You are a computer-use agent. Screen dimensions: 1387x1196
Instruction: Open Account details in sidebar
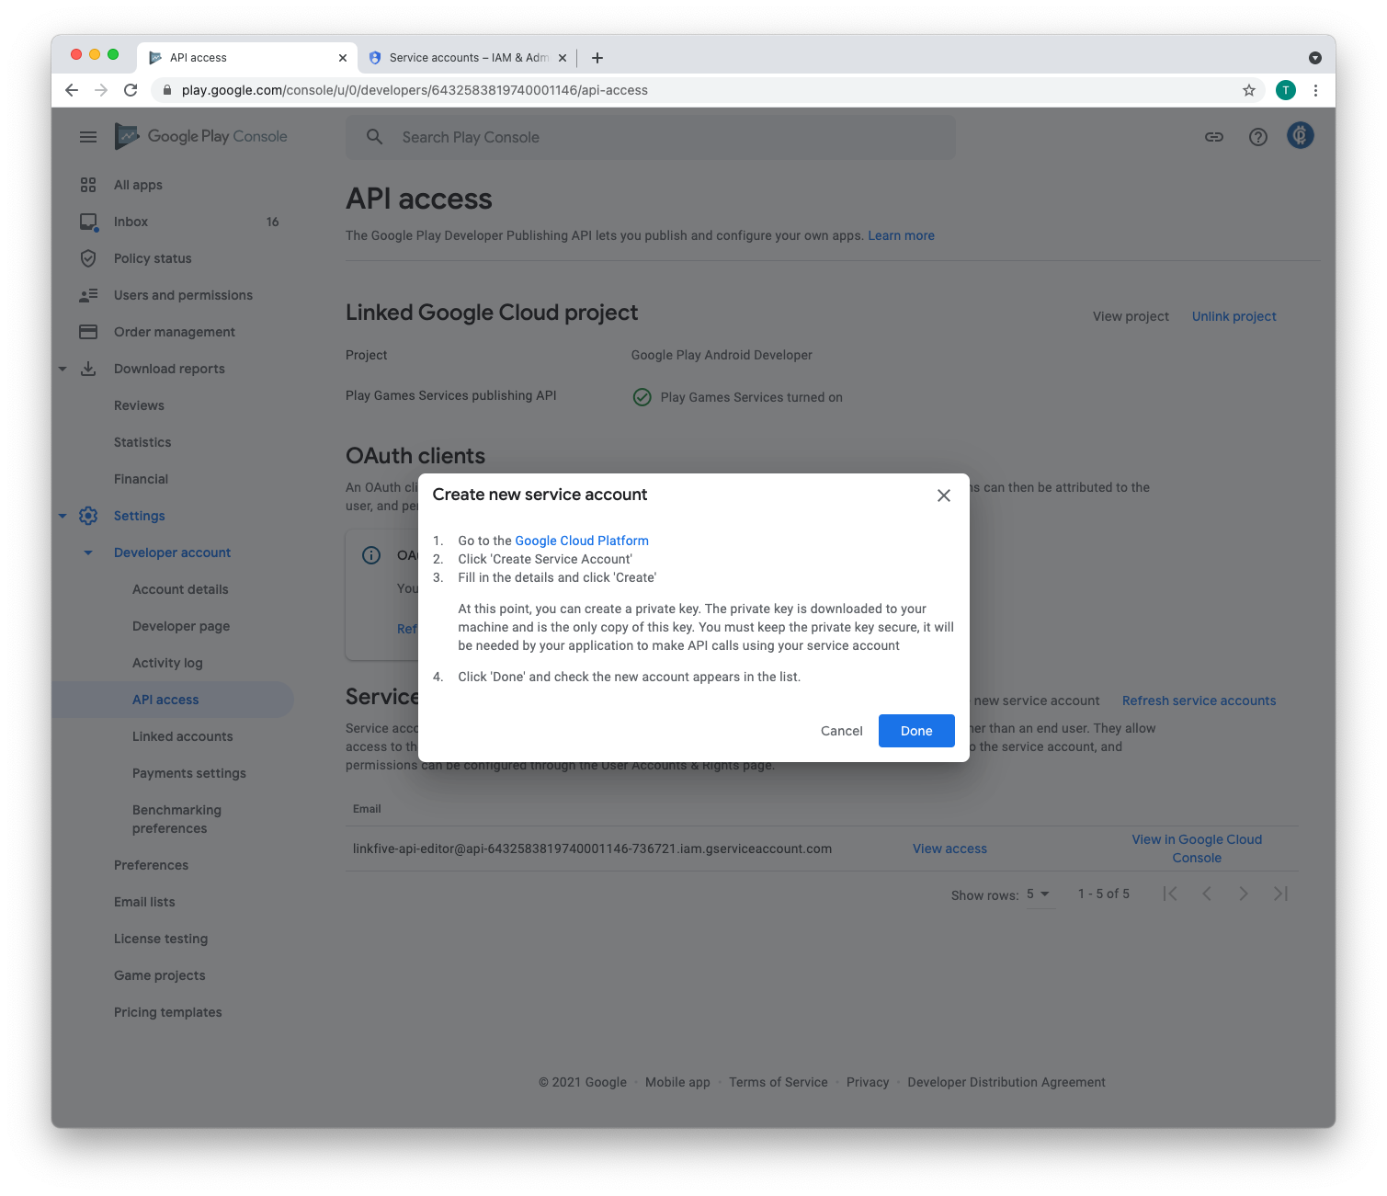coord(180,589)
